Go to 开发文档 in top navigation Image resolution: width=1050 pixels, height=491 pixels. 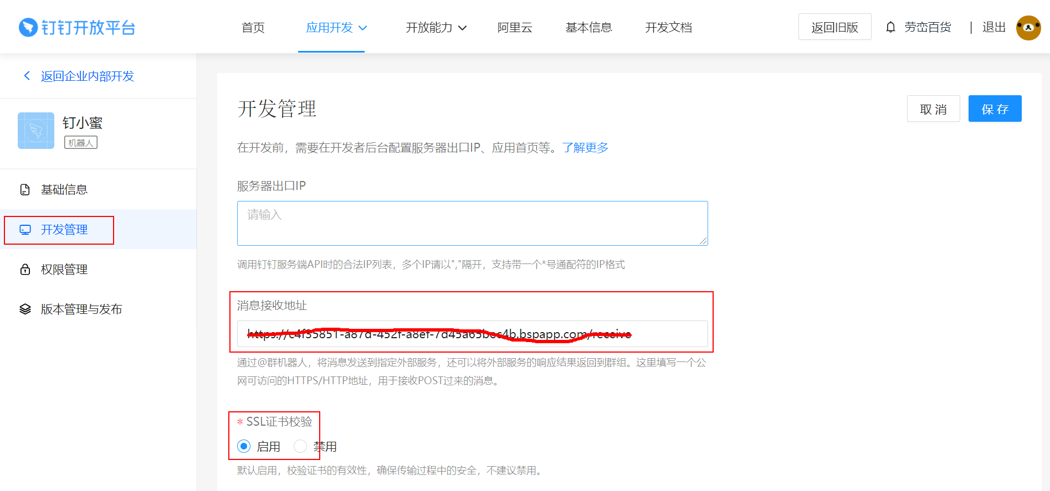pos(668,28)
